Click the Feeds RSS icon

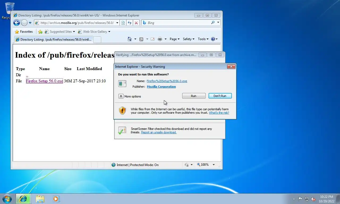point(141,39)
